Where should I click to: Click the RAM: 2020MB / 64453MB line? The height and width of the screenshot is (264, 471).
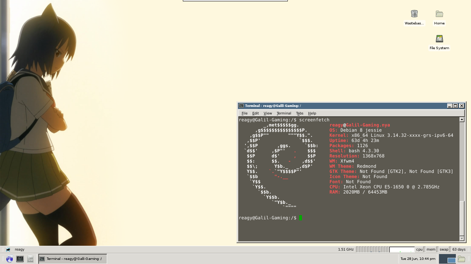click(x=358, y=192)
